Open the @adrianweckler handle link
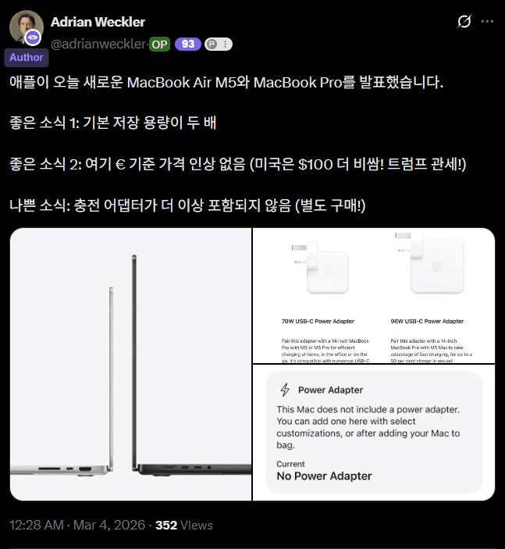This screenshot has height=549, width=505. pyautogui.click(x=98, y=44)
